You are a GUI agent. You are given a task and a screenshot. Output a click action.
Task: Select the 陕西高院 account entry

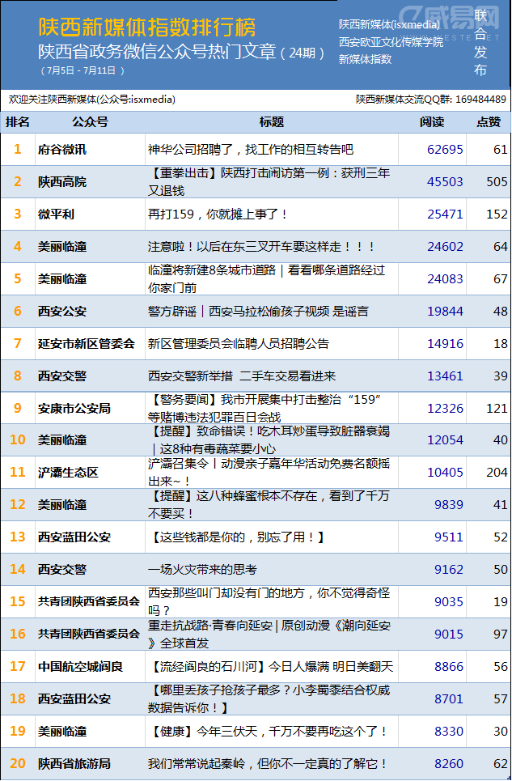pyautogui.click(x=62, y=182)
